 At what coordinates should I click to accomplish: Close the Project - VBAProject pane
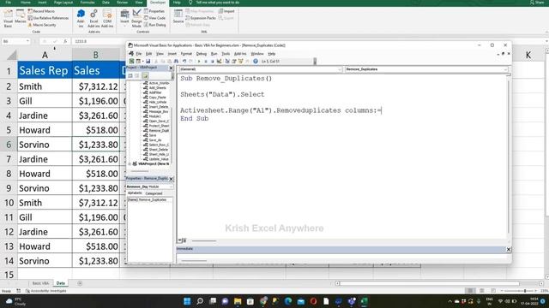pyautogui.click(x=172, y=68)
